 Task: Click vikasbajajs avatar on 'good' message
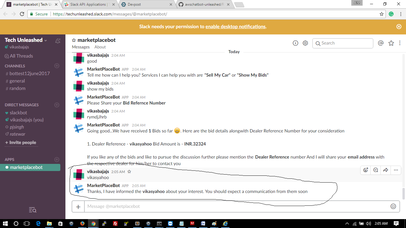[x=79, y=58]
